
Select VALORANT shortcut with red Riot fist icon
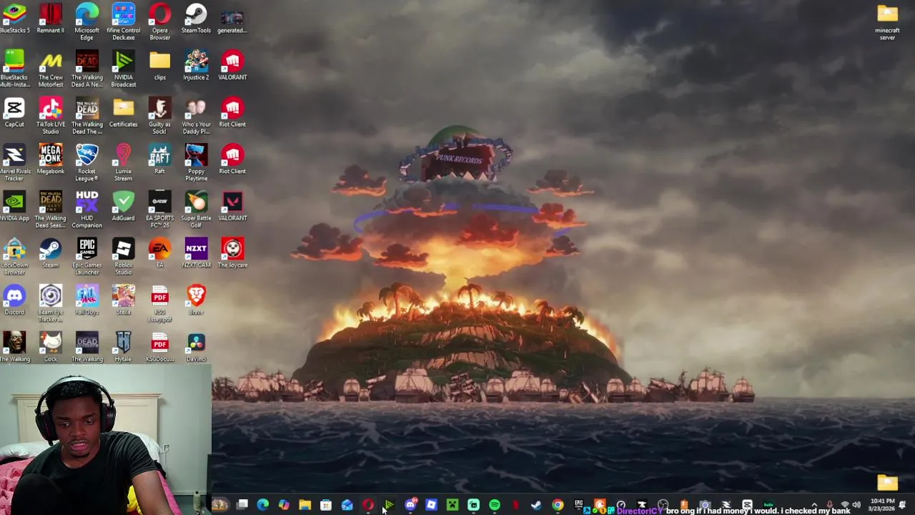[x=232, y=66]
